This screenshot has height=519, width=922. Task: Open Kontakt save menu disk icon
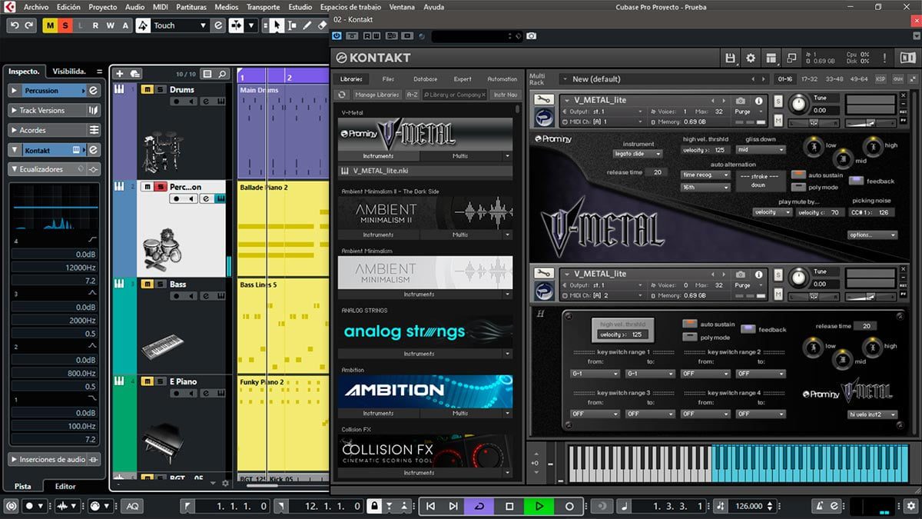[x=731, y=58]
